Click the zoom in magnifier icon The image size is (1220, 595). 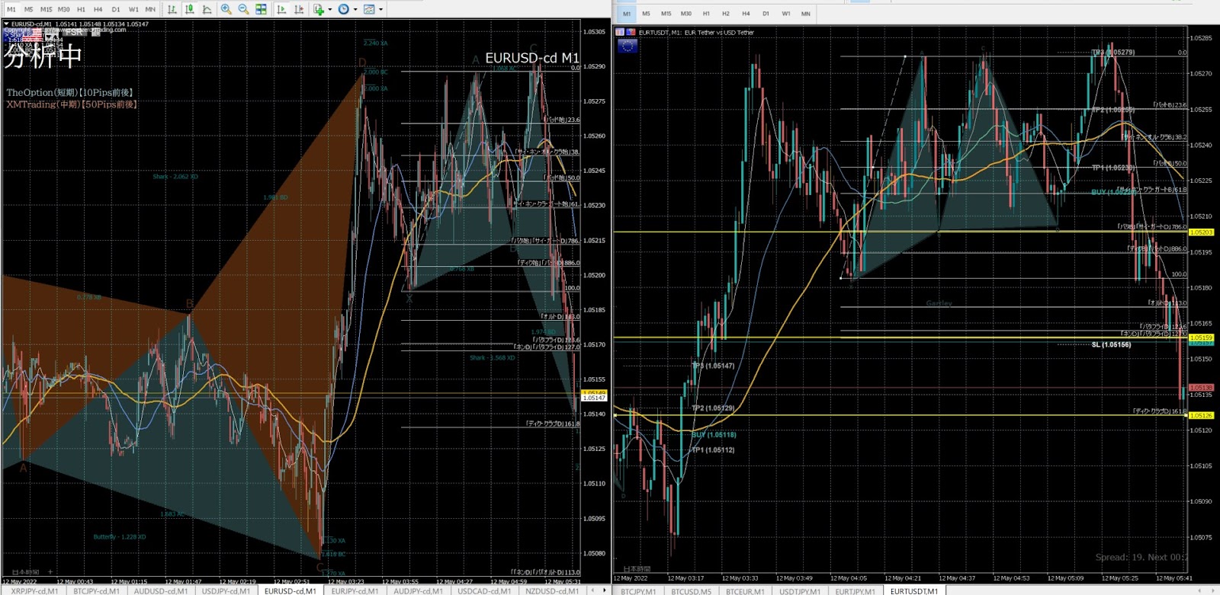tap(226, 9)
